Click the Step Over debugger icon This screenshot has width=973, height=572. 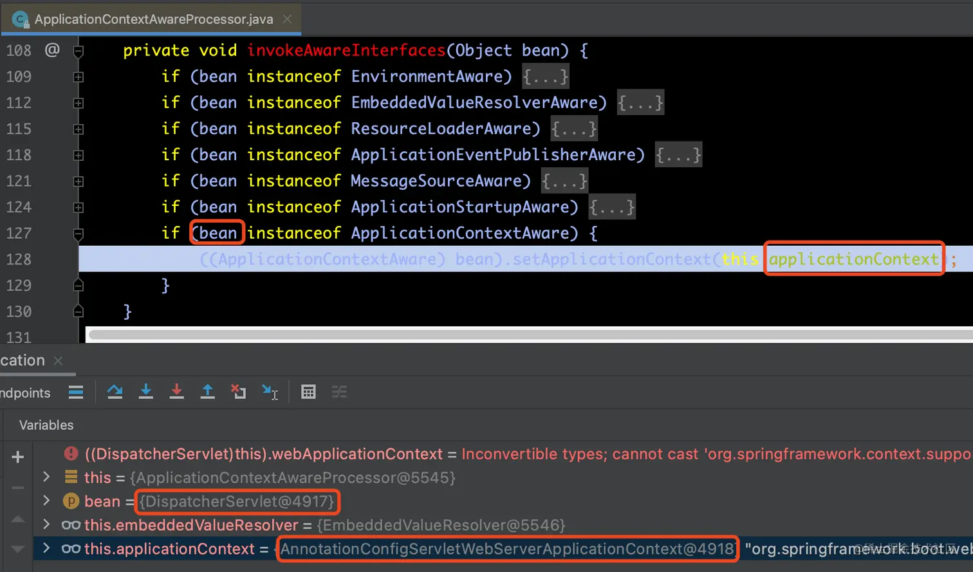115,391
